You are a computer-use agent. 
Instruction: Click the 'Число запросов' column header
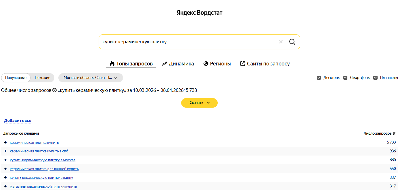[378, 133]
